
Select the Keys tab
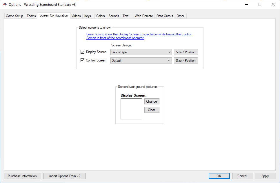[x=88, y=16]
